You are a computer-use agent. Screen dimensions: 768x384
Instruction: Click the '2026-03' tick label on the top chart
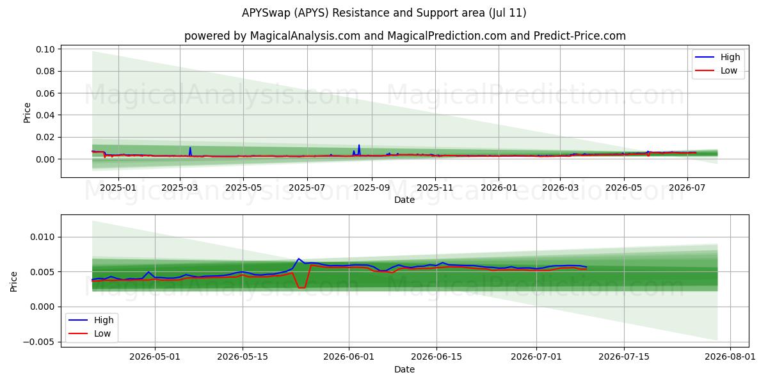560,188
